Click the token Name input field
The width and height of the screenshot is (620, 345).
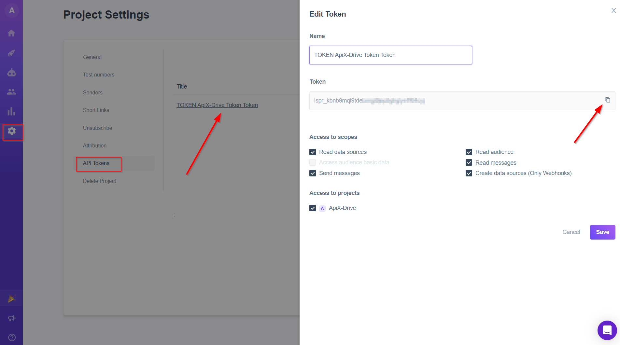390,55
